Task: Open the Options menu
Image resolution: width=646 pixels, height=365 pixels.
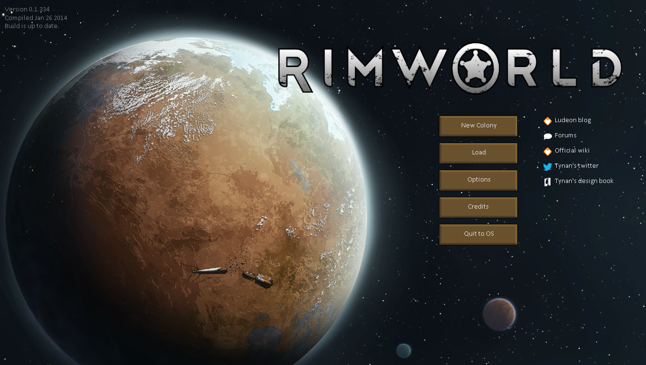Action: click(478, 180)
